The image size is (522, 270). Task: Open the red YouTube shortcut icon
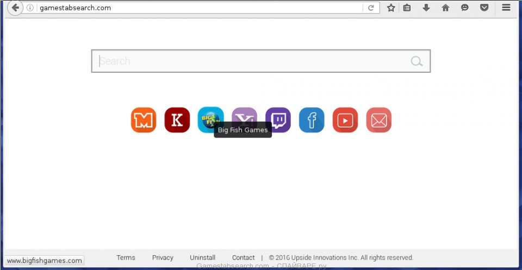coord(345,120)
